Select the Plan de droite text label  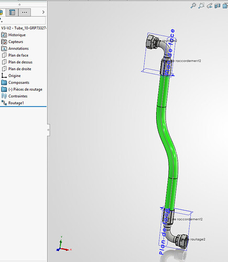click(20, 69)
